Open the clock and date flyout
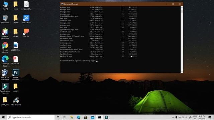Viewport: 214px width, 120px height. (x=202, y=117)
